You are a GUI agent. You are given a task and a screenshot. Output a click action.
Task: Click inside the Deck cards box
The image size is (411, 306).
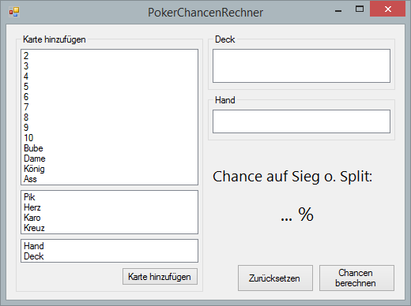[x=301, y=65]
